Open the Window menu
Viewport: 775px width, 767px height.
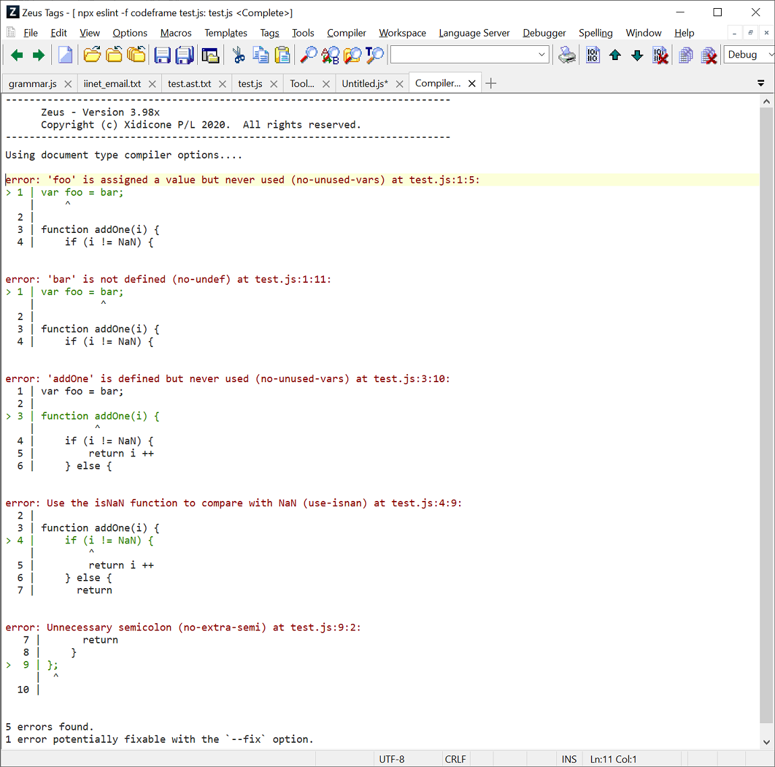point(643,32)
